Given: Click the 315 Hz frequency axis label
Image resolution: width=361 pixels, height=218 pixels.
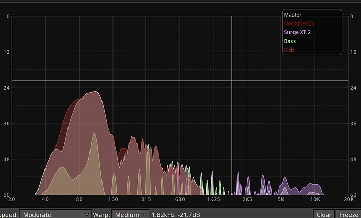Looking at the screenshot, I should tap(145, 200).
